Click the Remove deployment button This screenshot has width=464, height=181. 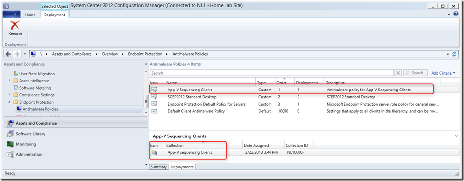(x=15, y=29)
